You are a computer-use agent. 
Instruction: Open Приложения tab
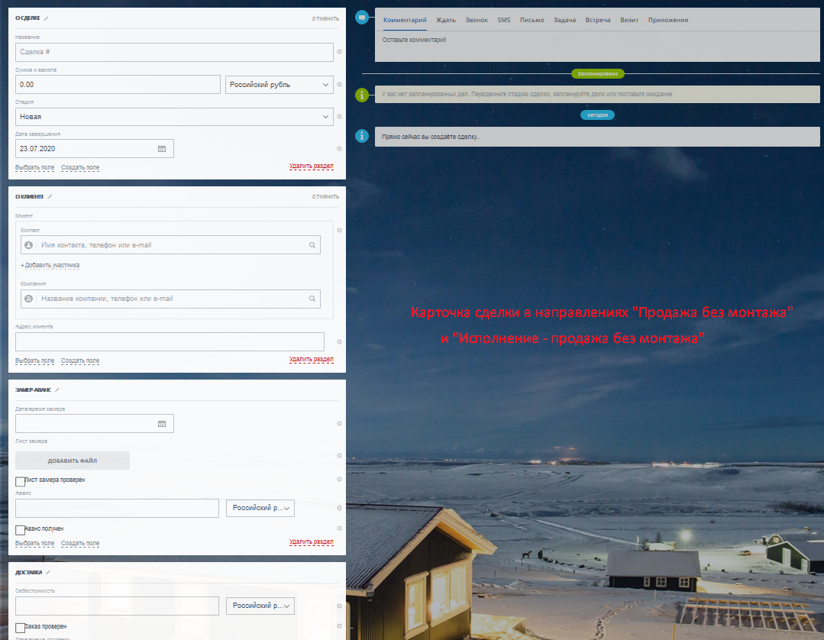point(668,20)
